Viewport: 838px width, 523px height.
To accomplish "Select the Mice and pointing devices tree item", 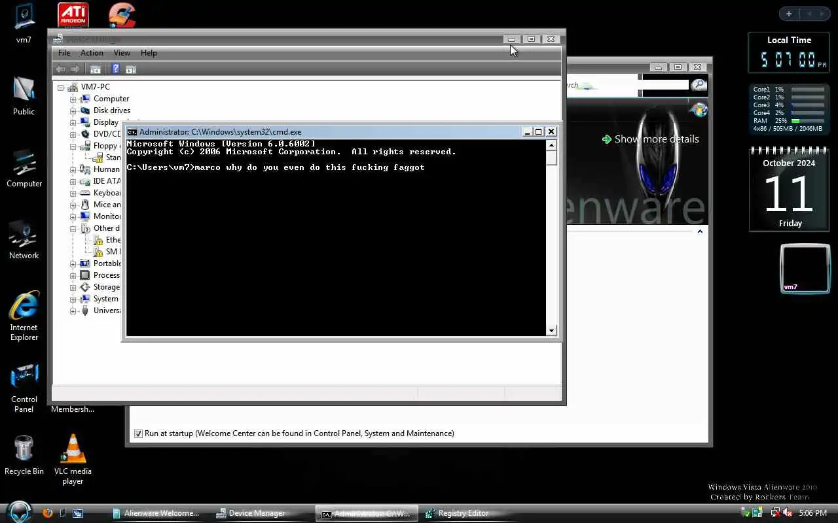I will (107, 205).
